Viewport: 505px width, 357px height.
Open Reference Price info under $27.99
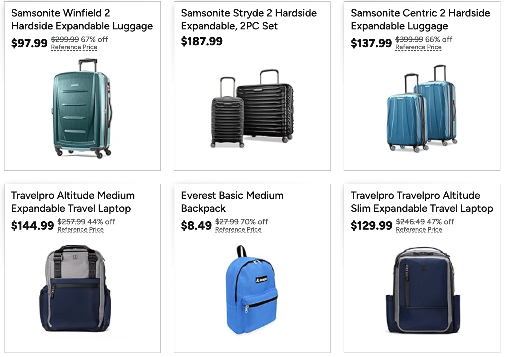(238, 230)
